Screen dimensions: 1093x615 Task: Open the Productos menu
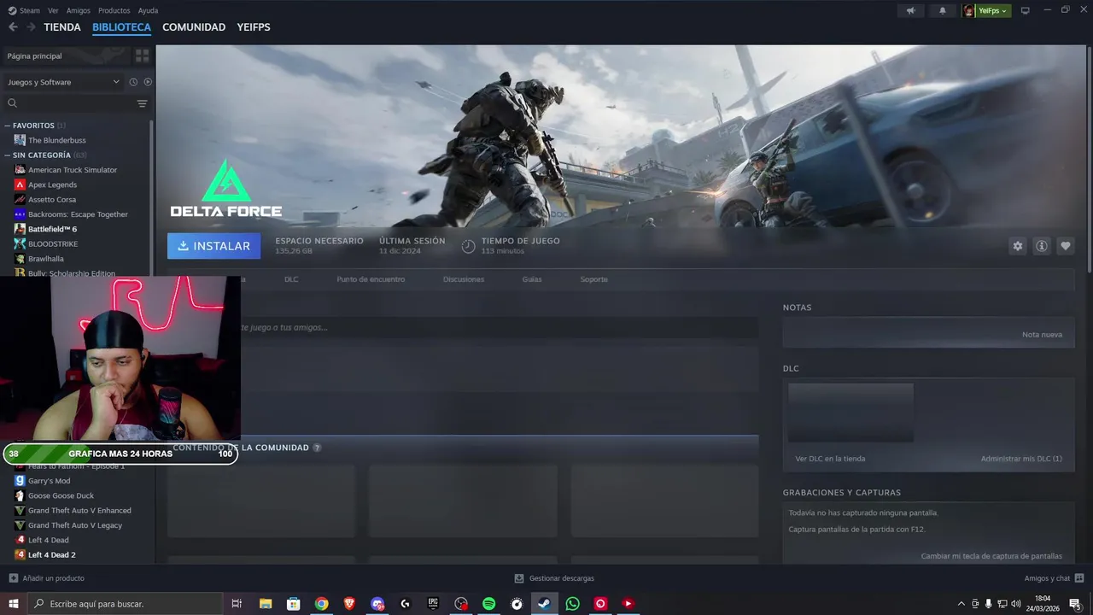coord(114,10)
